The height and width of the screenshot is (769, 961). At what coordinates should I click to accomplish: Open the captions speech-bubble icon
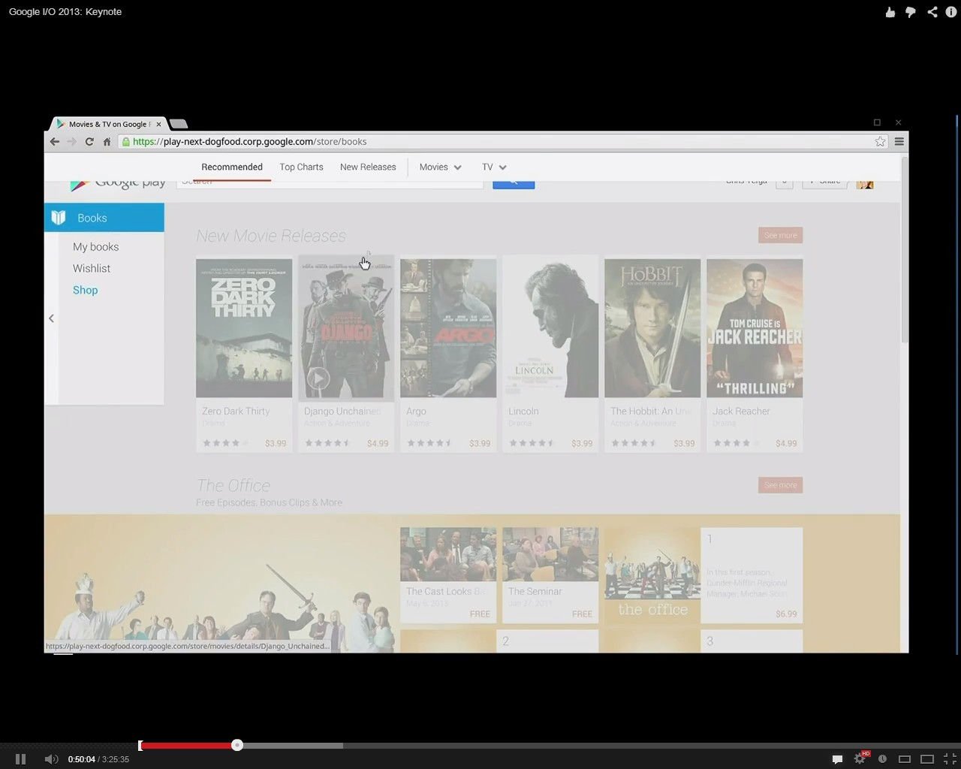[837, 759]
